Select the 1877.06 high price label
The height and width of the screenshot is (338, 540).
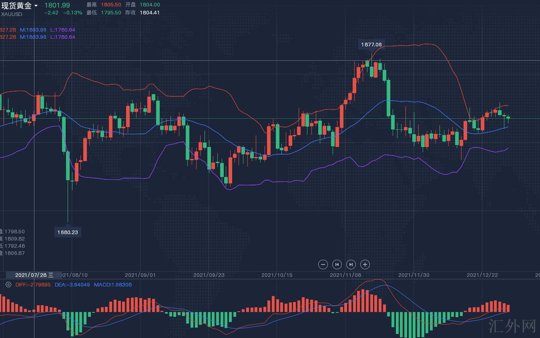[371, 44]
